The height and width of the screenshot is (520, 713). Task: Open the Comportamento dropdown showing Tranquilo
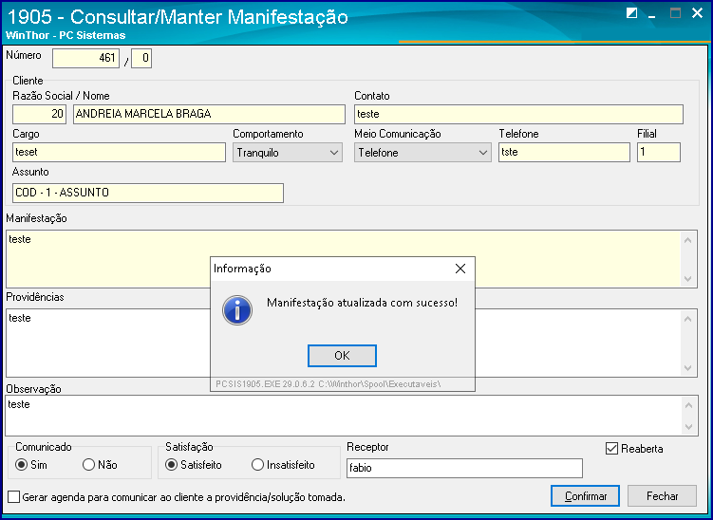point(288,153)
